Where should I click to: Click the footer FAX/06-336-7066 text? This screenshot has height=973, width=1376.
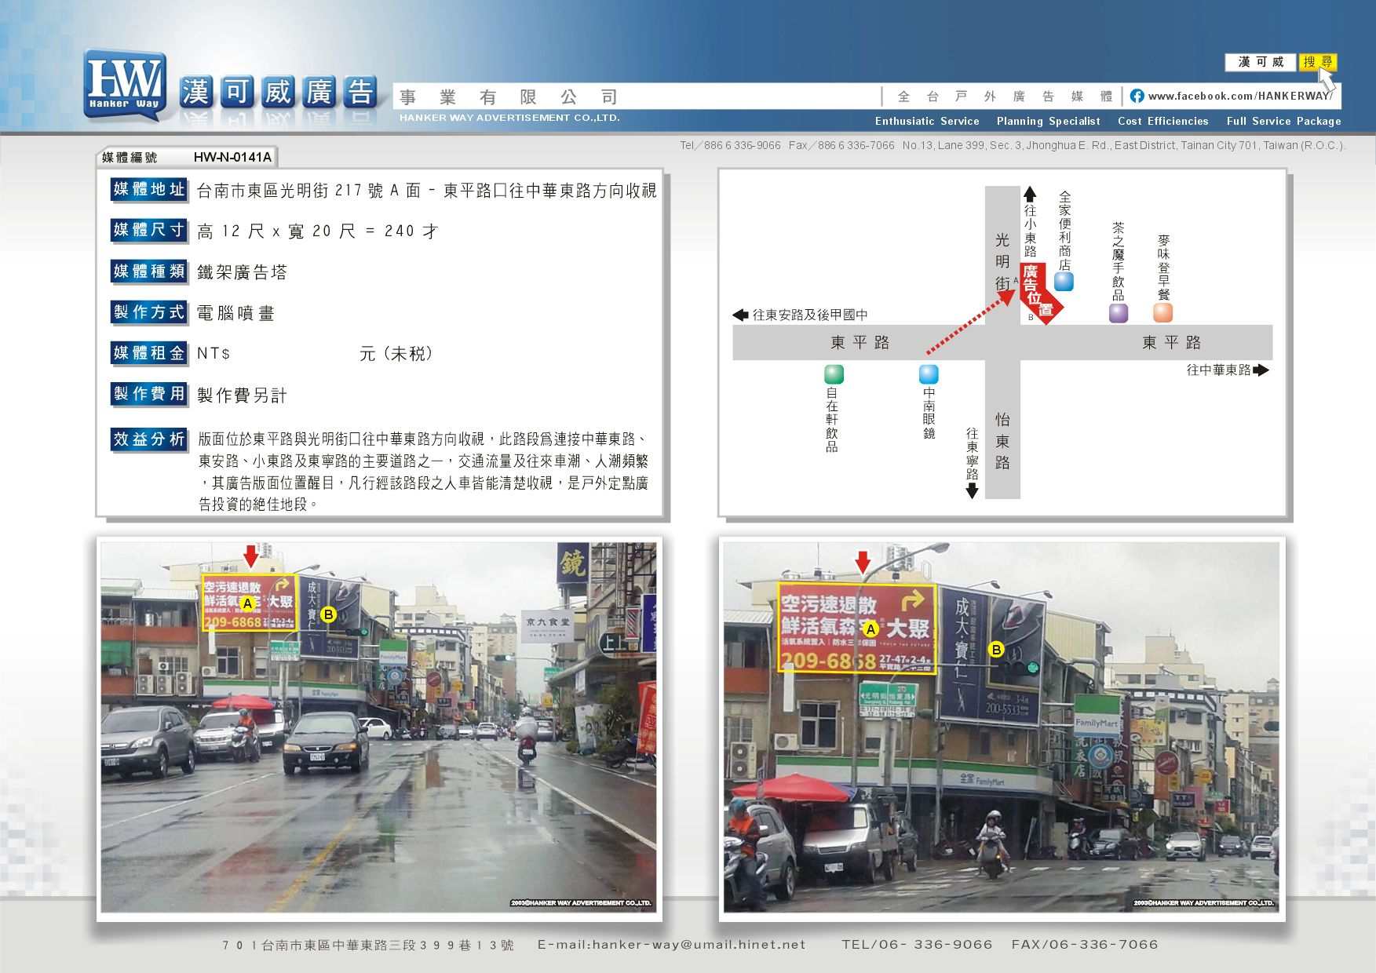[1085, 945]
